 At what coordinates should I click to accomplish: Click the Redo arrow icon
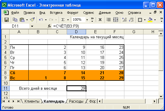(x=51, y=20)
